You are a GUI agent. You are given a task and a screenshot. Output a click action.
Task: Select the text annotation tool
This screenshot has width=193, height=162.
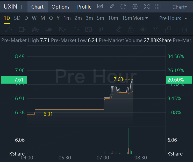[x=89, y=30]
